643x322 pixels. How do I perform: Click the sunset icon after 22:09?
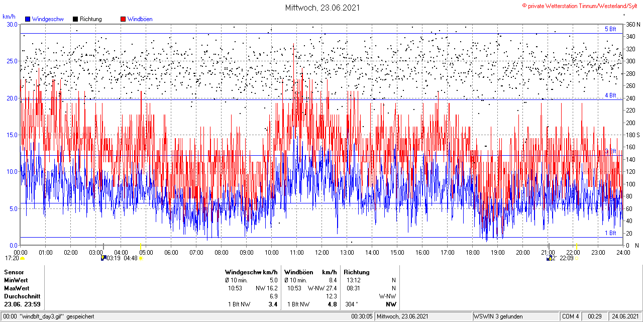pos(577,258)
